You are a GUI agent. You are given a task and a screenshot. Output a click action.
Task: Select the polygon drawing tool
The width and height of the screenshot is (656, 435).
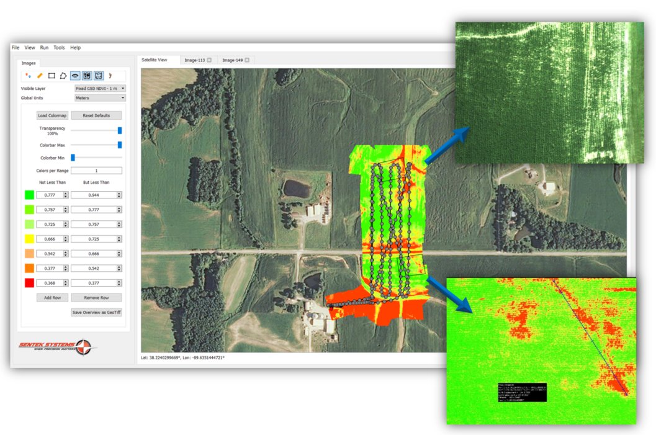tap(63, 76)
